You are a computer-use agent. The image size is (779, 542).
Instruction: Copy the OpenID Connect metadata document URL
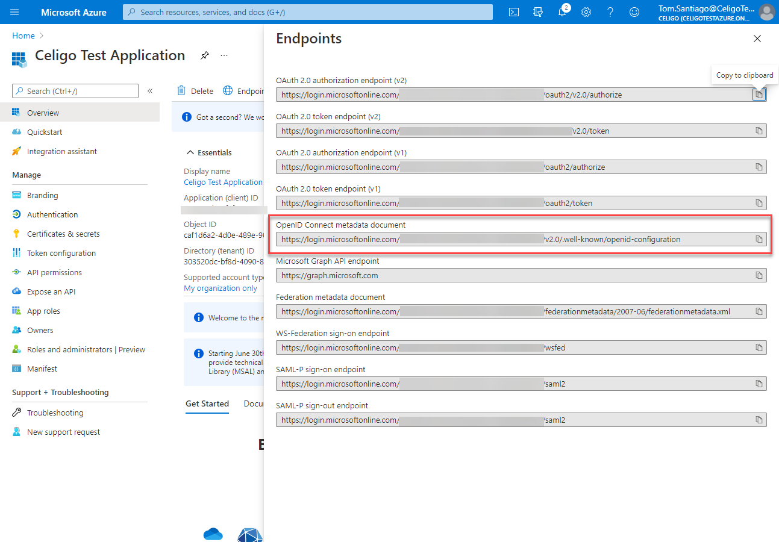point(759,239)
